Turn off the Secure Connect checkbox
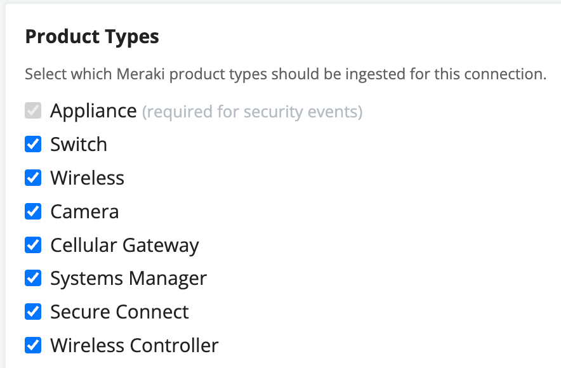 pyautogui.click(x=33, y=312)
